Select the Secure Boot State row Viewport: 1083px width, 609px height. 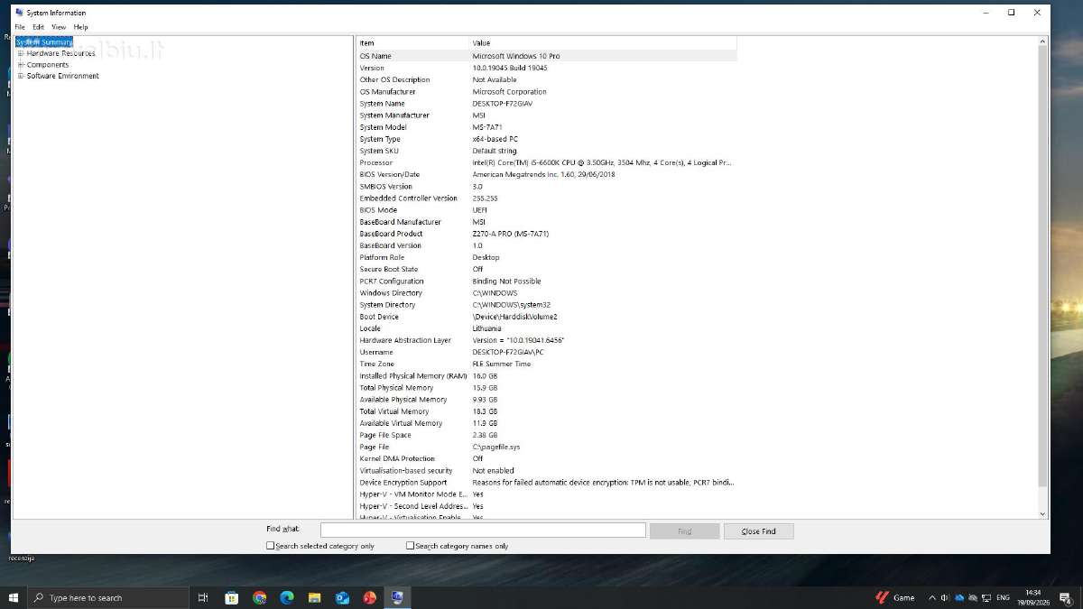547,269
